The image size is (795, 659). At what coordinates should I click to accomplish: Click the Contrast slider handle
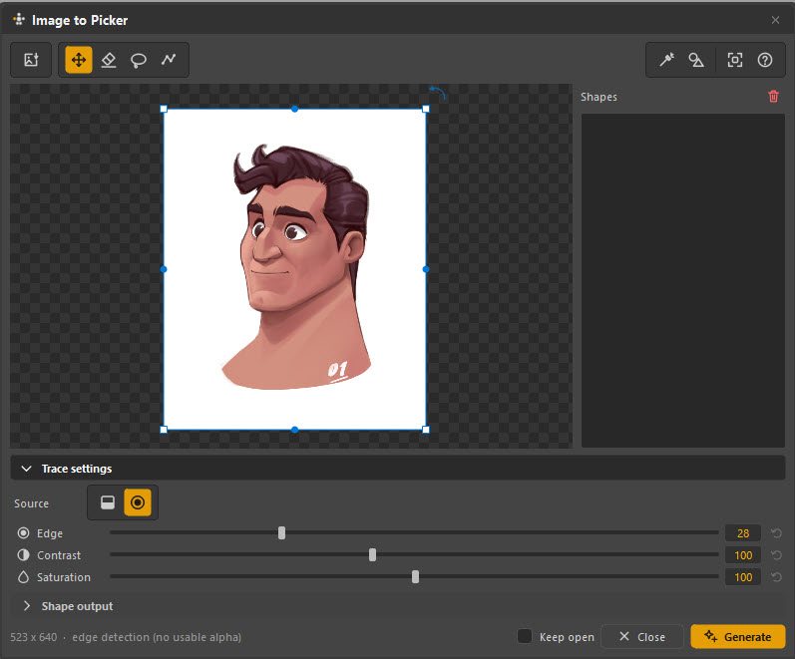373,555
